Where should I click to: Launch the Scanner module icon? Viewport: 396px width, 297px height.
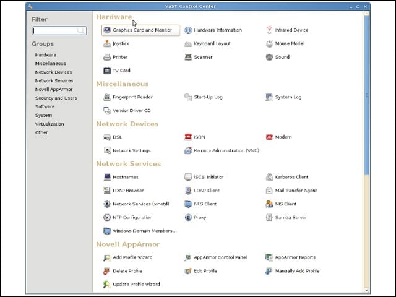point(188,57)
